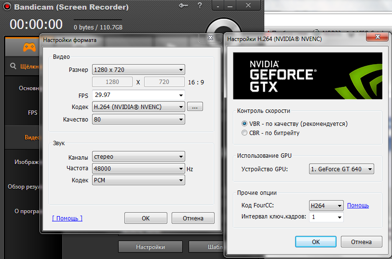Screen dimensions: 392x259
Task: Close the Настройки формата dialog
Action: coord(211,38)
